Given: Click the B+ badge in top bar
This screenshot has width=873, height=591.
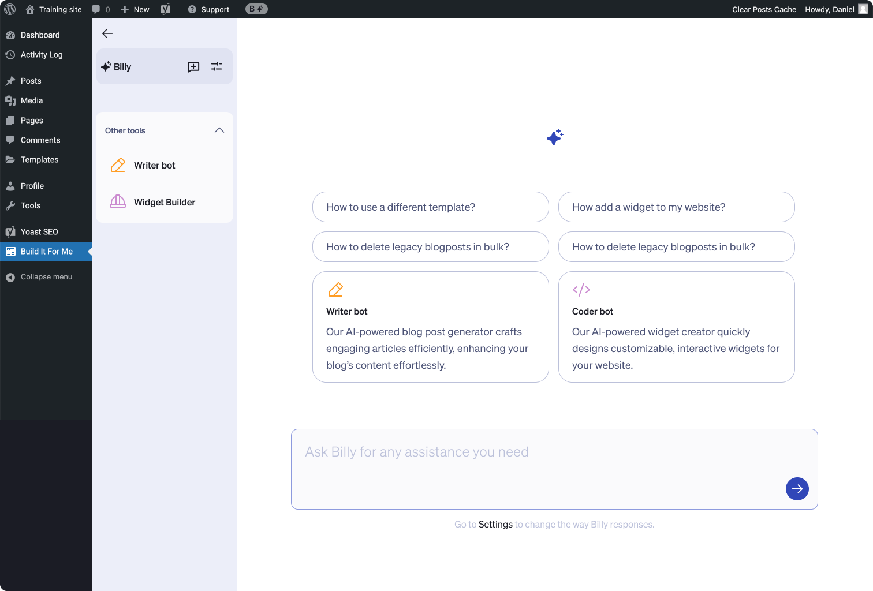Looking at the screenshot, I should 256,9.
